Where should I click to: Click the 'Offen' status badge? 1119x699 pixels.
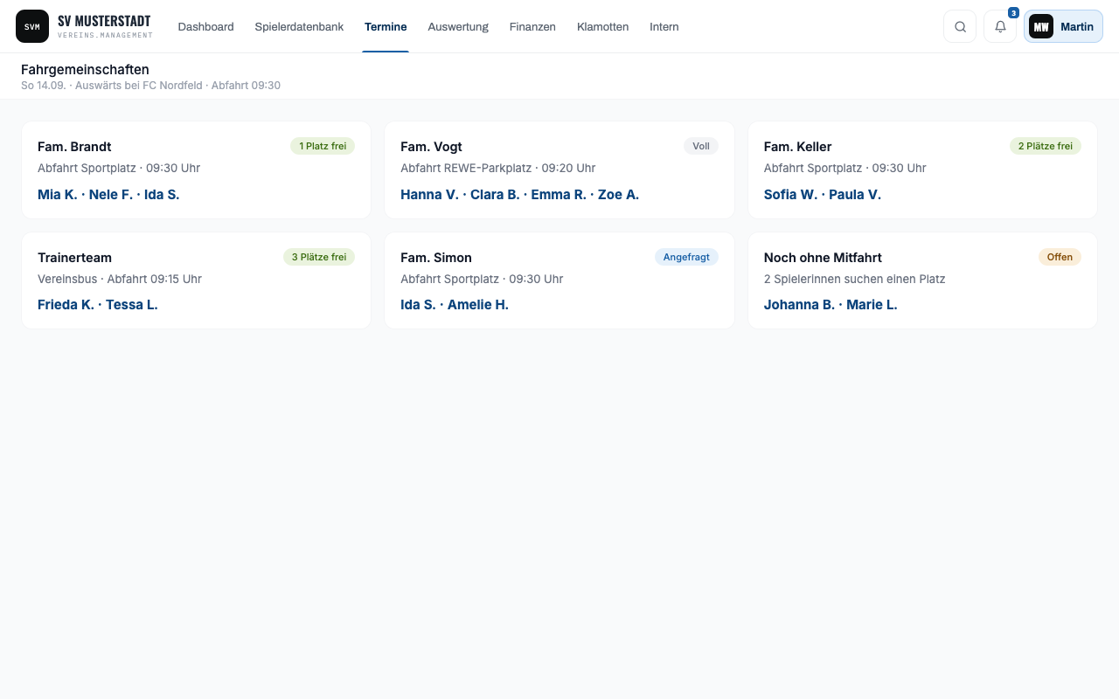click(1060, 257)
